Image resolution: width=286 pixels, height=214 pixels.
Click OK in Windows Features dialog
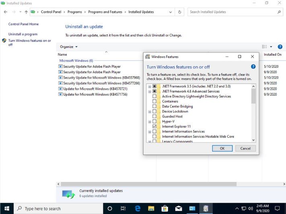(222, 148)
